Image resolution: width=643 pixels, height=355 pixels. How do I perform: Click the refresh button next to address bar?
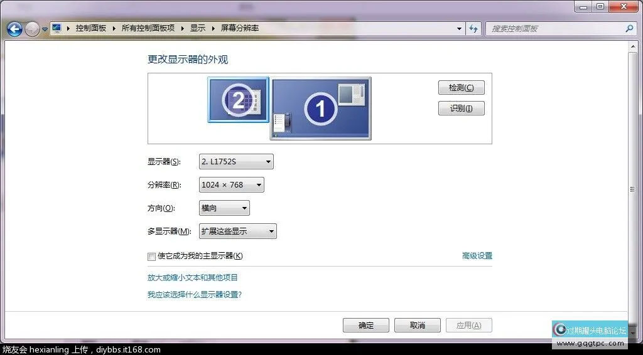473,29
